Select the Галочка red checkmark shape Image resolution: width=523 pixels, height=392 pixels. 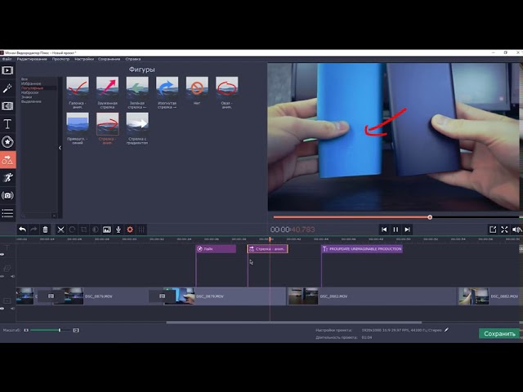pos(78,88)
